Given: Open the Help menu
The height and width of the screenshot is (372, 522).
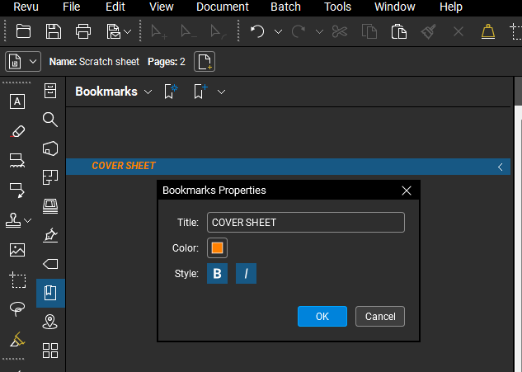Looking at the screenshot, I should tap(451, 7).
